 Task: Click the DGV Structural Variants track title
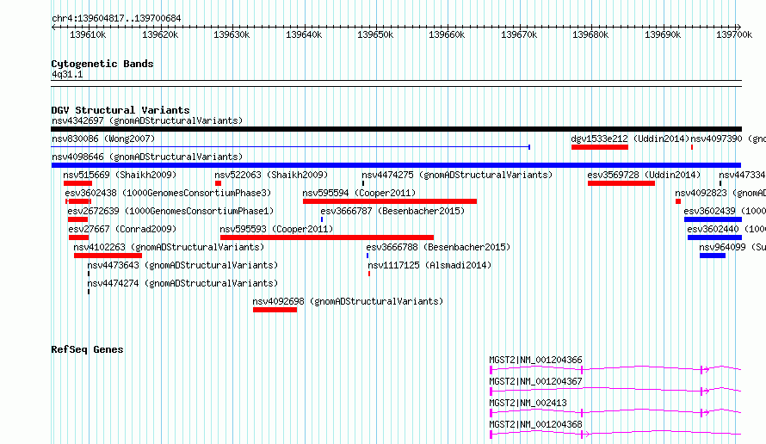click(x=120, y=110)
